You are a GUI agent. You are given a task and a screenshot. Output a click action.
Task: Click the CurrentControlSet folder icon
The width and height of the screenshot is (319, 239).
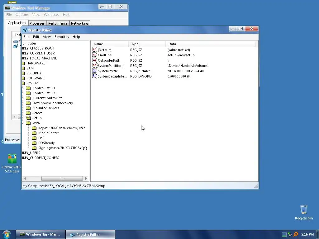(x=28, y=98)
